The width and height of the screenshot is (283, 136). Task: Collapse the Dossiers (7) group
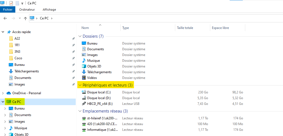(80, 36)
